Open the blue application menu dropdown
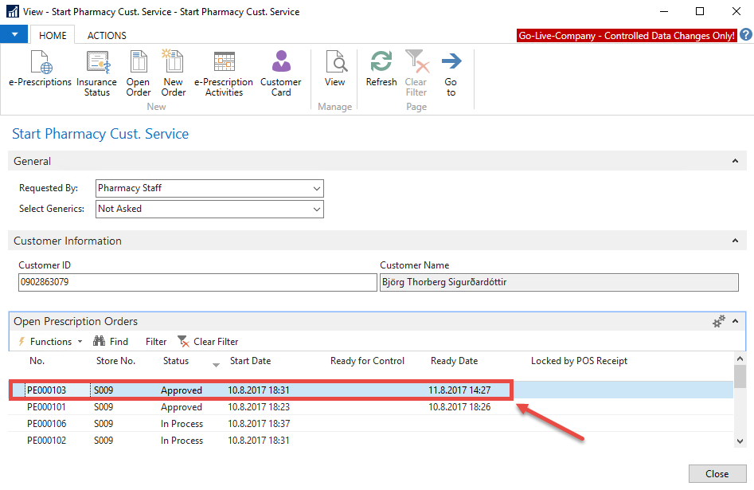 [x=14, y=35]
